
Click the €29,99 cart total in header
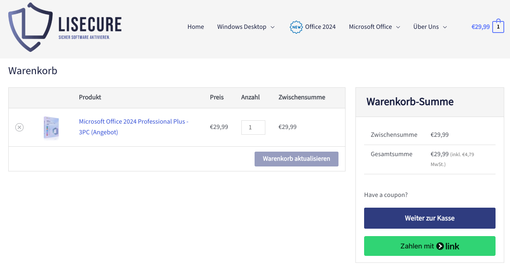click(481, 27)
